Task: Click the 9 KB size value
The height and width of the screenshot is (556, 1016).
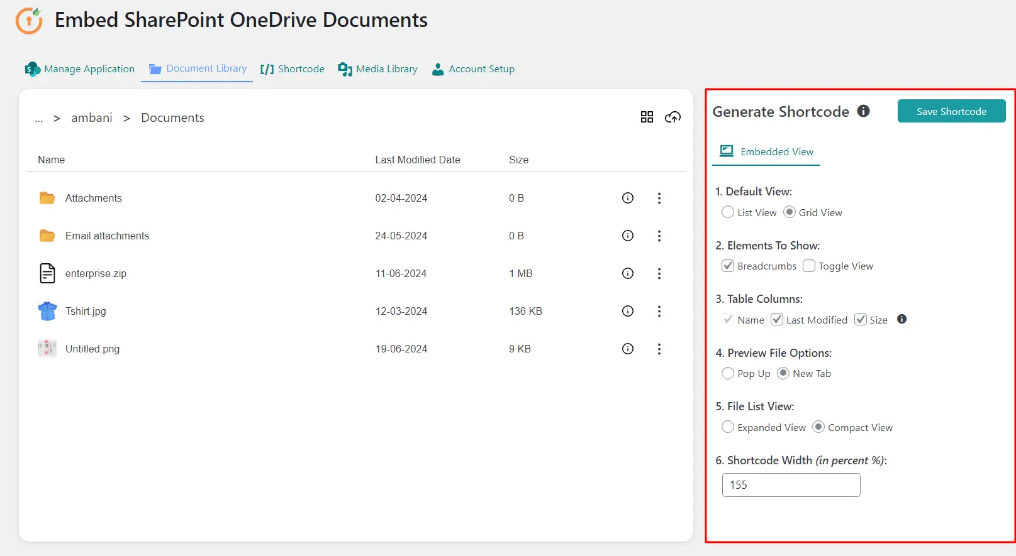Action: tap(520, 349)
